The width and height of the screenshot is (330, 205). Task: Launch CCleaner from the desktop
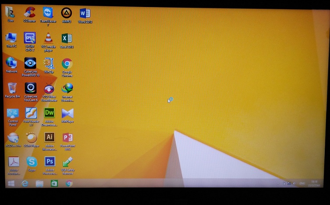(29, 14)
